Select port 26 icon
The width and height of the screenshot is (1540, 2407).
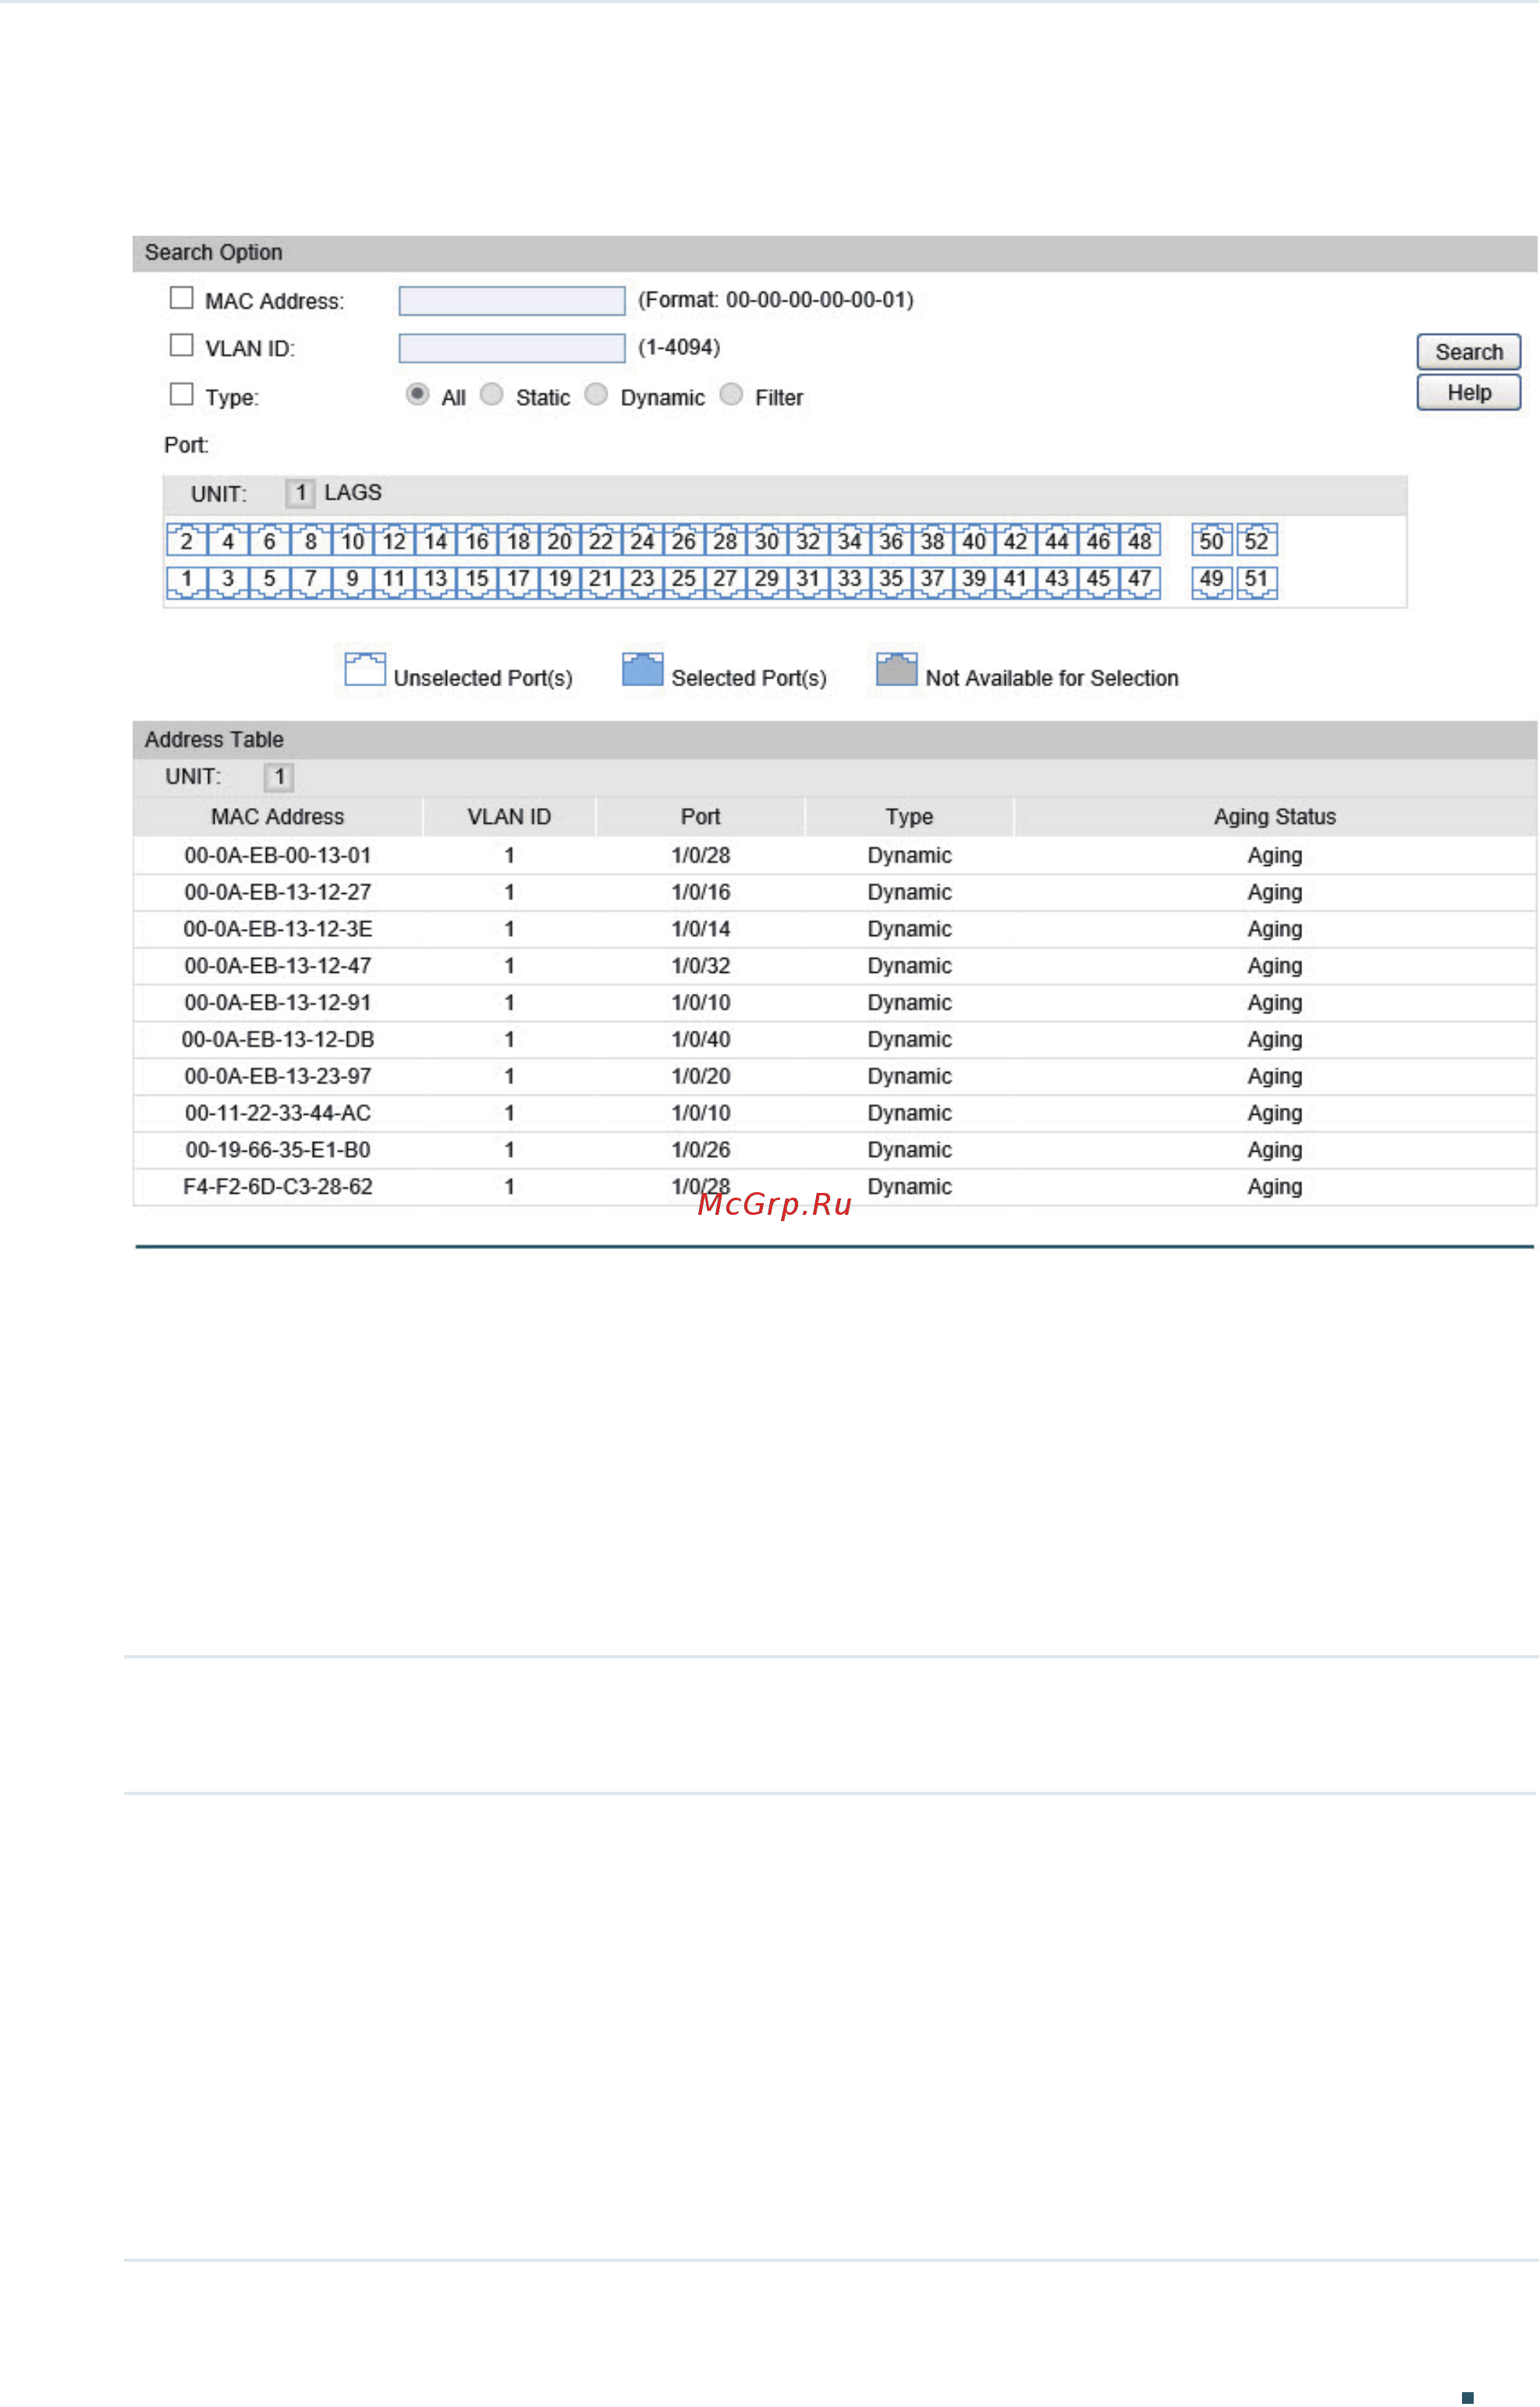point(684,540)
